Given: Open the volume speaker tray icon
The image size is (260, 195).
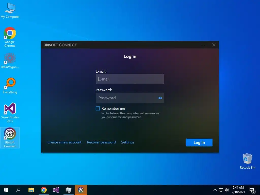Looking at the screenshot, I should (x=227, y=190).
